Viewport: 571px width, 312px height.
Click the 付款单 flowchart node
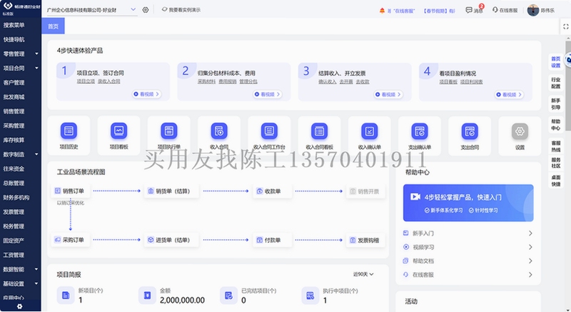pyautogui.click(x=272, y=240)
